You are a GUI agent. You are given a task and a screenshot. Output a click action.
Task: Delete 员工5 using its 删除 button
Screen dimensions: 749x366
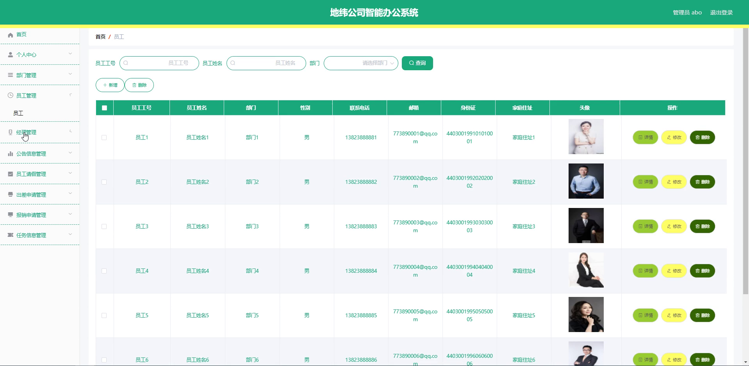coord(703,315)
